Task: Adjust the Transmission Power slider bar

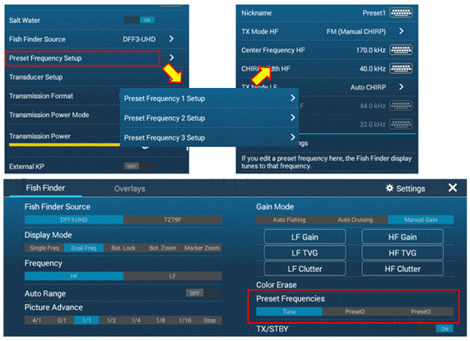Action: click(64, 145)
